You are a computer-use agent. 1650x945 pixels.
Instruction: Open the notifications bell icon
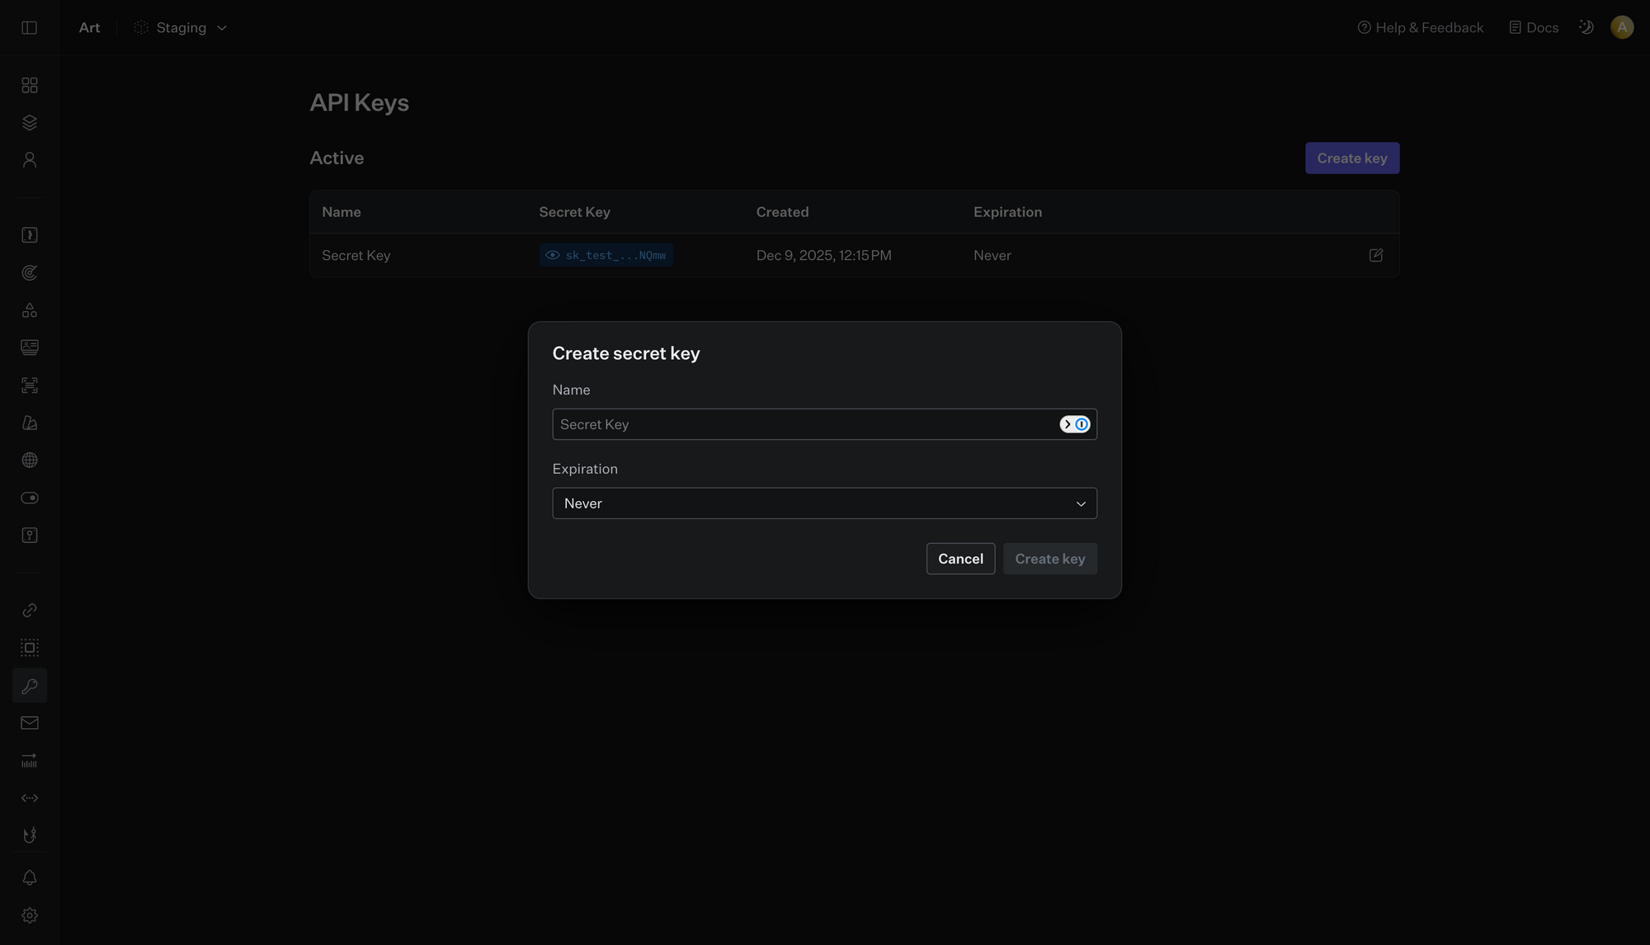coord(30,877)
